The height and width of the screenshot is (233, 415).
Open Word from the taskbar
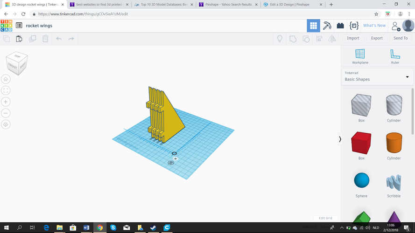[x=86, y=227]
